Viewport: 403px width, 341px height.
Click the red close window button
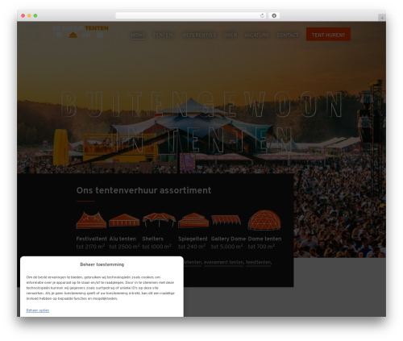(x=23, y=16)
